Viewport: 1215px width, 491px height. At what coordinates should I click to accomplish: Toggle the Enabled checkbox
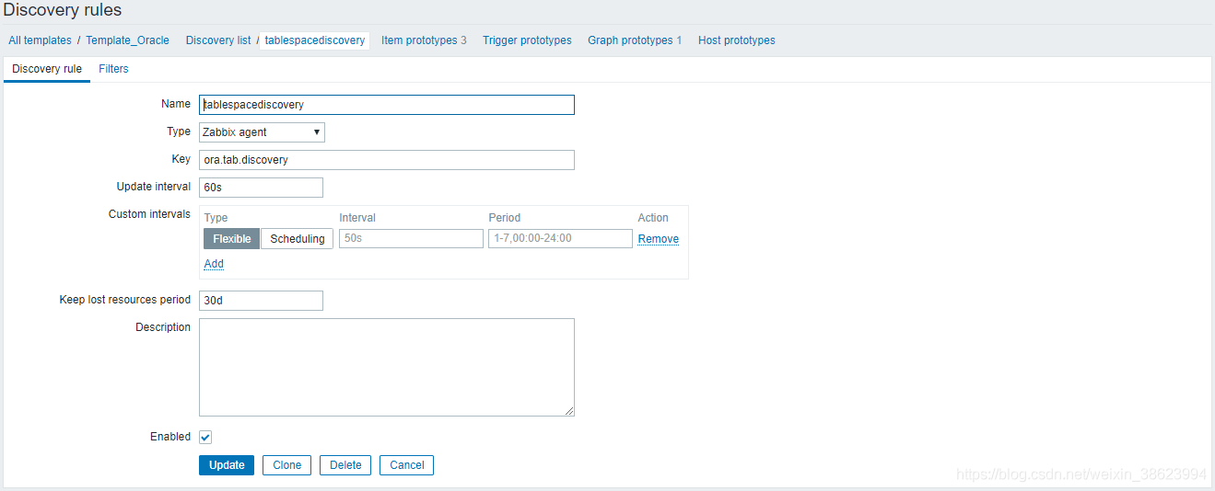click(x=205, y=438)
